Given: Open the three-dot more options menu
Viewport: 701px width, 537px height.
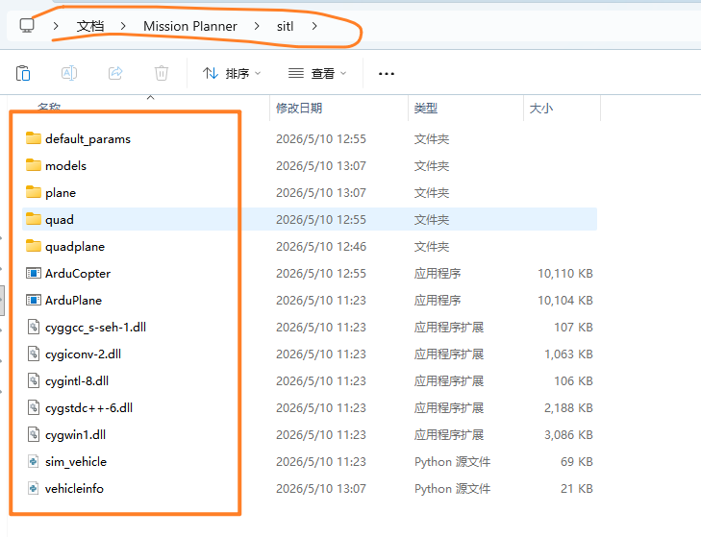Looking at the screenshot, I should coord(387,74).
